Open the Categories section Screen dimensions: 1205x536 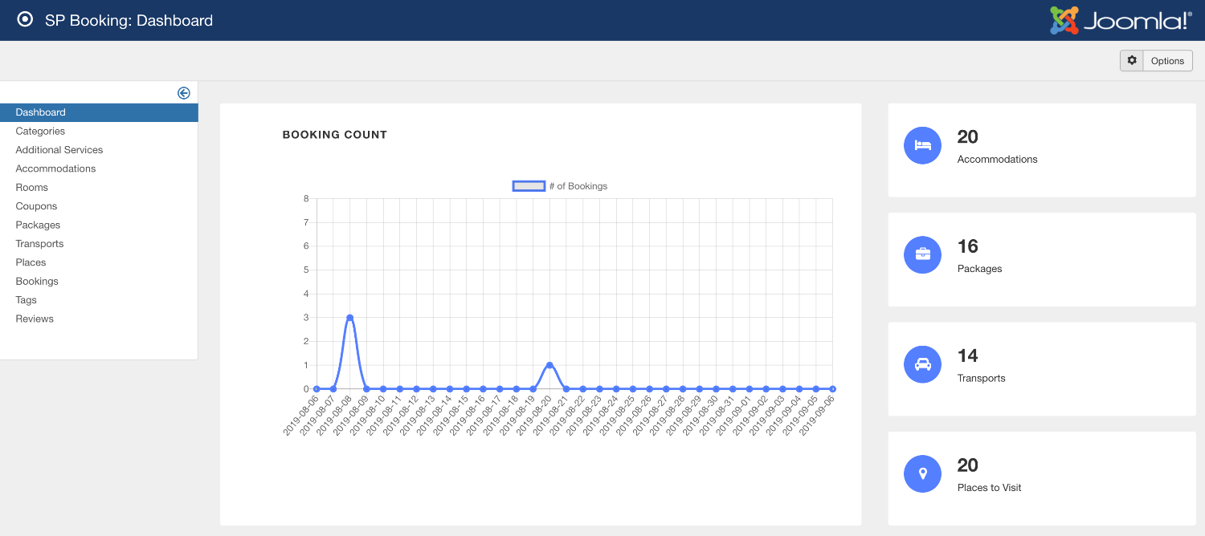tap(40, 131)
